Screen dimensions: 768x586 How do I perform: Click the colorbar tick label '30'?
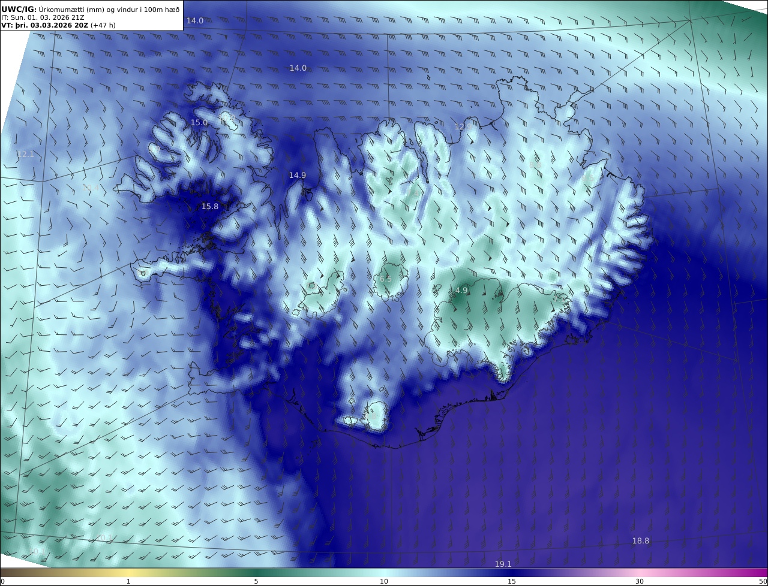(x=640, y=581)
